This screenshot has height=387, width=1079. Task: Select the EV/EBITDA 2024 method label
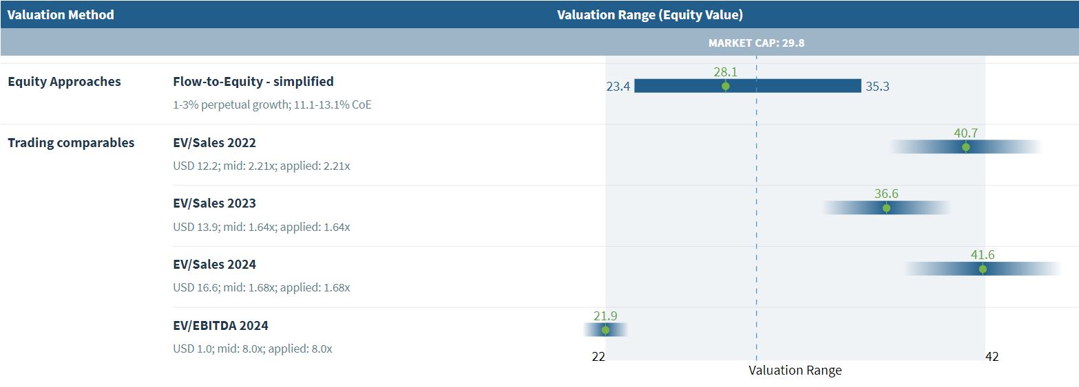click(220, 326)
